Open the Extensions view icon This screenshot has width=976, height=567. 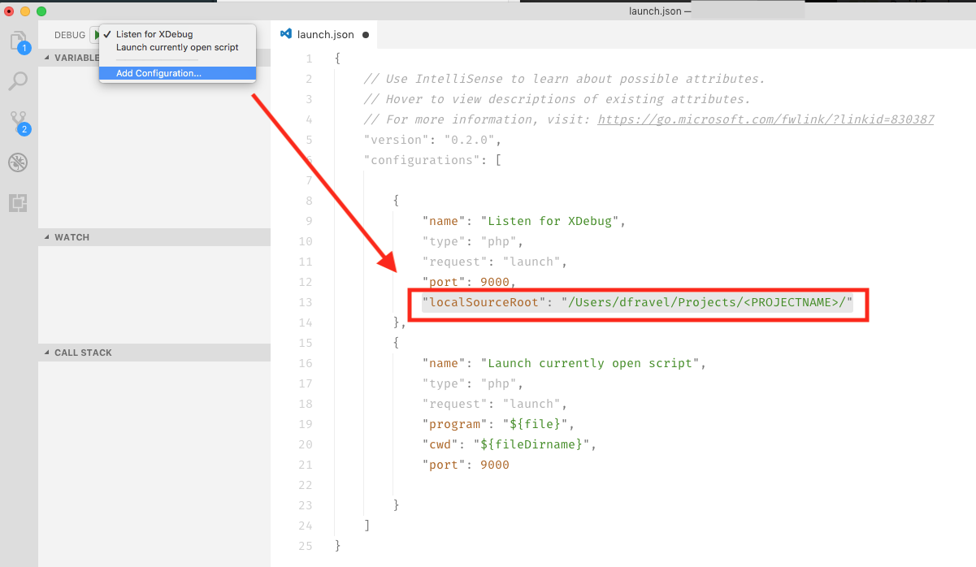pos(18,202)
